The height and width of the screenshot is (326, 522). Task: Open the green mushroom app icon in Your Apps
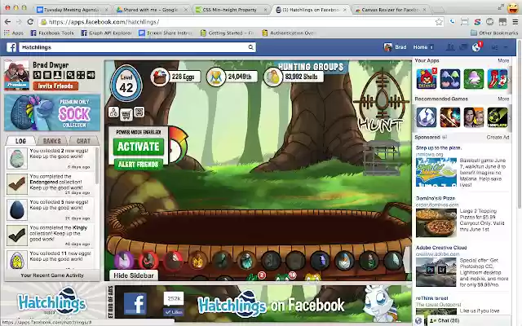[x=474, y=79]
